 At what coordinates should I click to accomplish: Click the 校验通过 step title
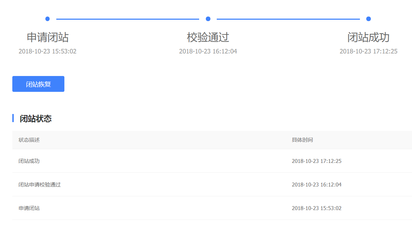pyautogui.click(x=208, y=37)
